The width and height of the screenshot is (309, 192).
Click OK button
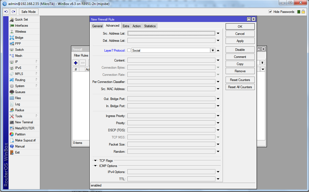tap(240, 27)
